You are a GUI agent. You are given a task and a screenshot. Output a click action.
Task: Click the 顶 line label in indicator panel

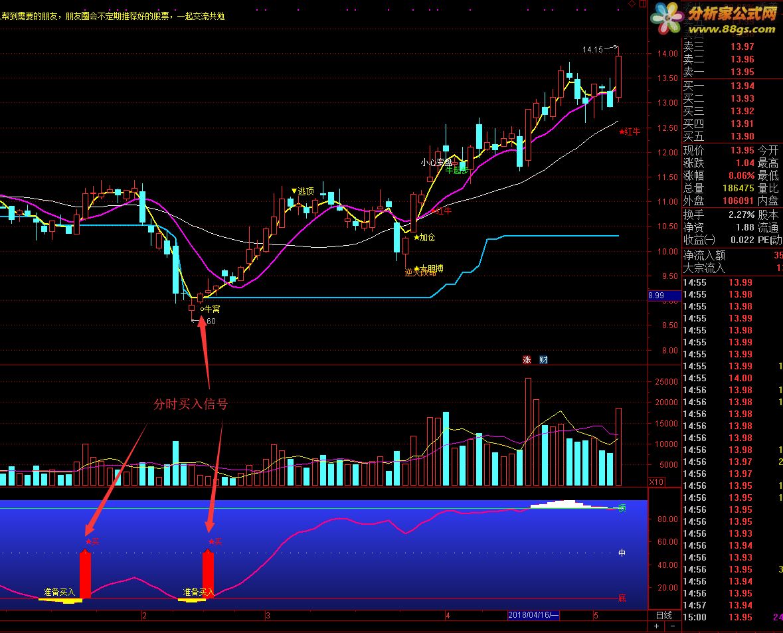tap(622, 508)
